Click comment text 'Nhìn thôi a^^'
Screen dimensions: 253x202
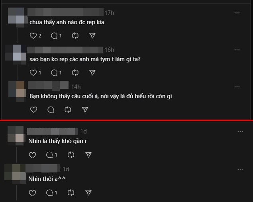coord(47,178)
